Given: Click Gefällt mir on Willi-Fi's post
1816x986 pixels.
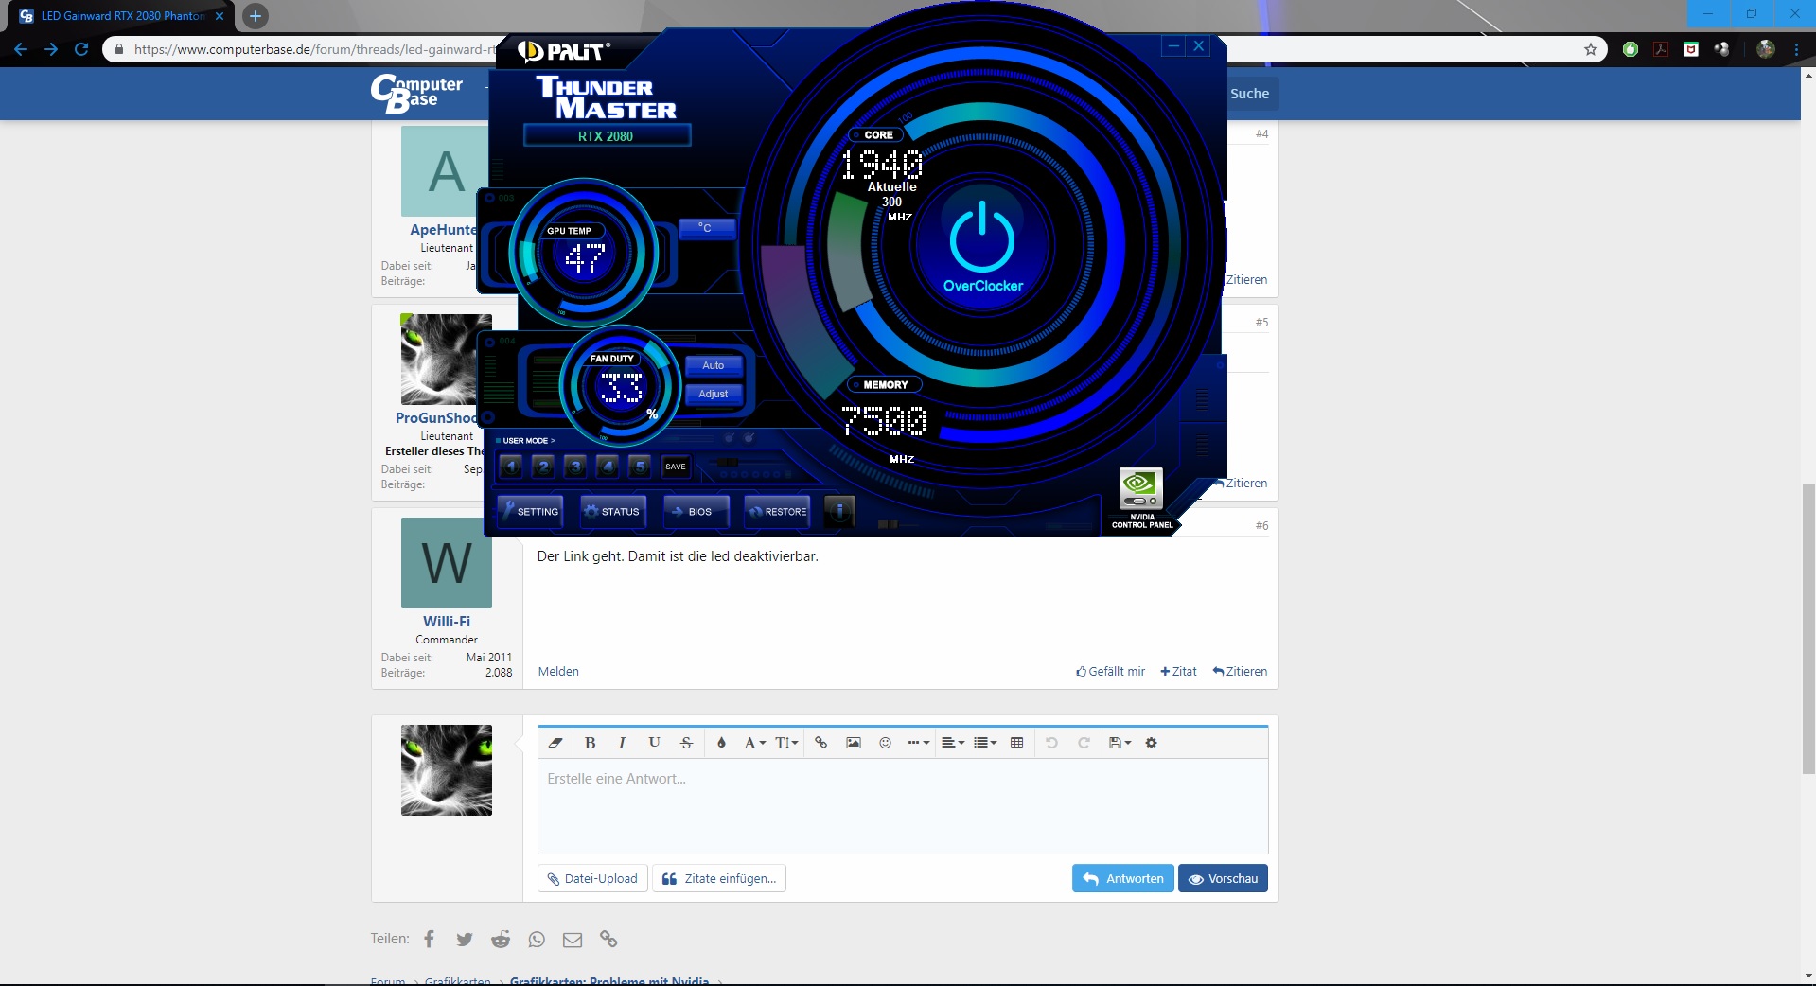Looking at the screenshot, I should [x=1110, y=672].
